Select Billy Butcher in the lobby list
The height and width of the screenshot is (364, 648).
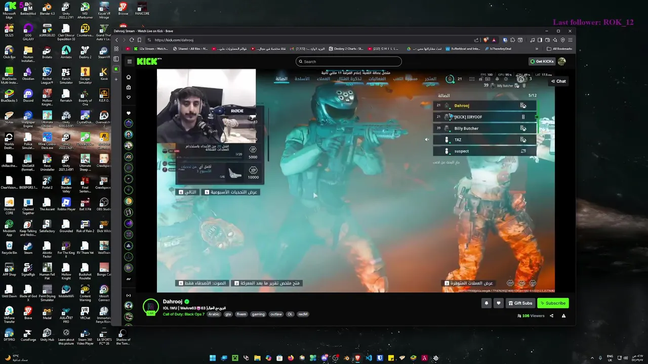coord(484,128)
